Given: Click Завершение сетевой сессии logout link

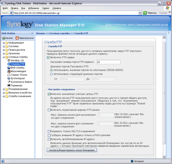Looking at the screenshot, I should pos(152,25).
